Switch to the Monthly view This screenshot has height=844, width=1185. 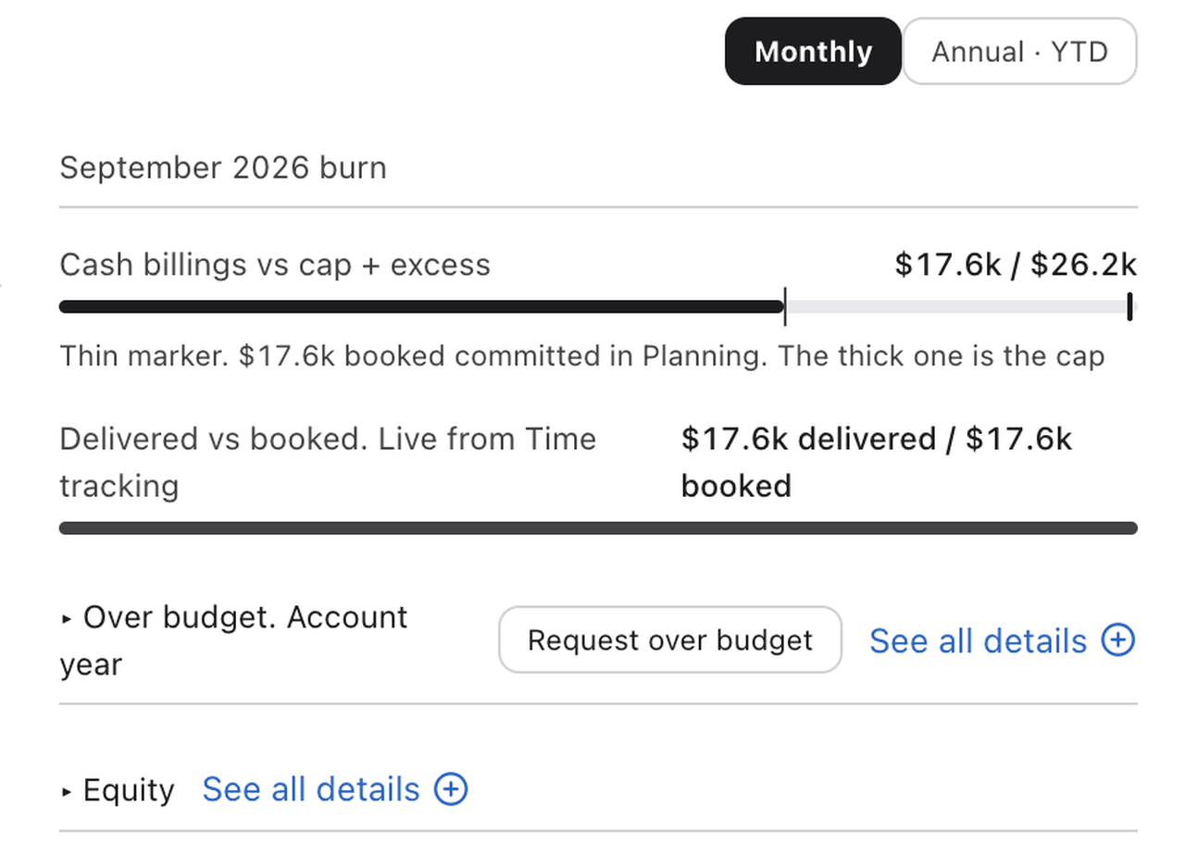813,52
